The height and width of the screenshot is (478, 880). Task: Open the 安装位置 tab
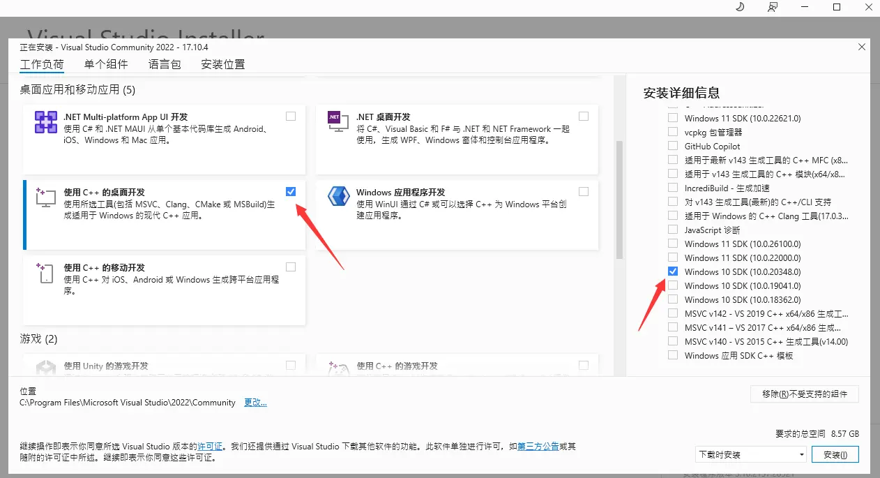(x=223, y=64)
